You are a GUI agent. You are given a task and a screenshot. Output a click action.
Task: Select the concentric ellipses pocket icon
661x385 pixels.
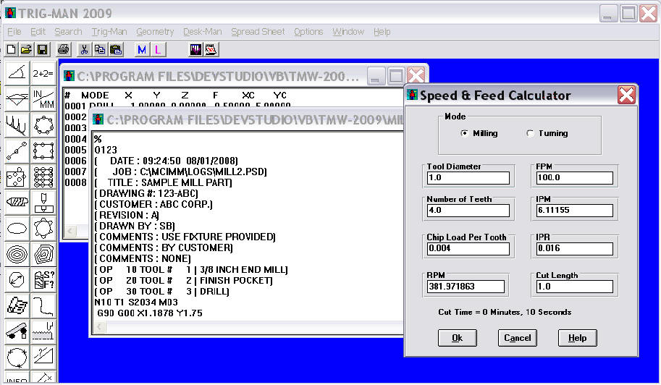pyautogui.click(x=17, y=254)
